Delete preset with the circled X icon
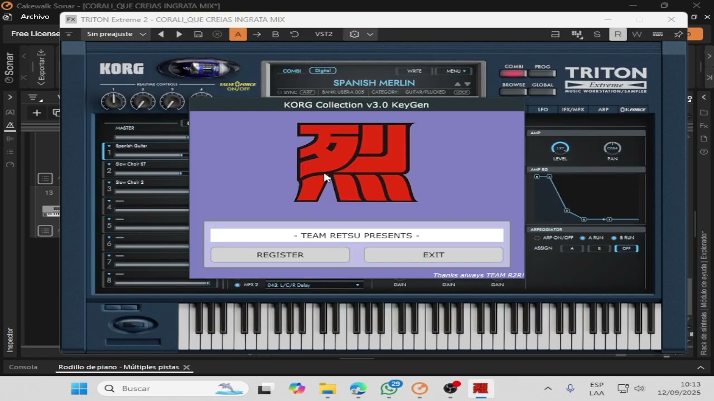 [218, 34]
